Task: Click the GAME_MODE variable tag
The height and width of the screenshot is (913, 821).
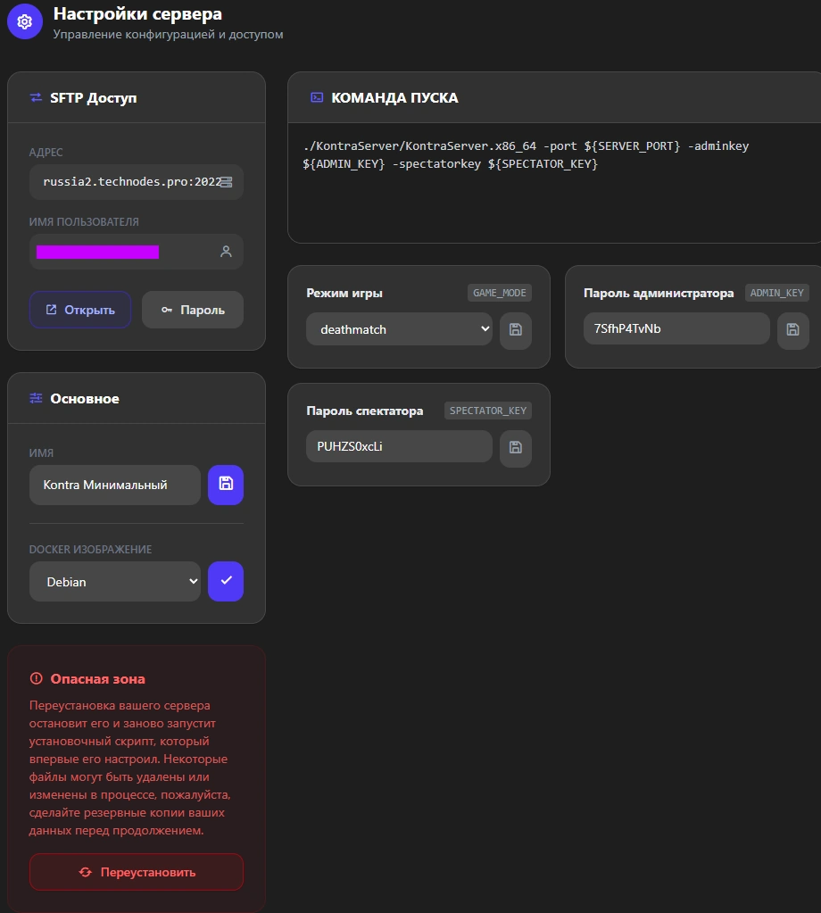Action: pyautogui.click(x=500, y=293)
